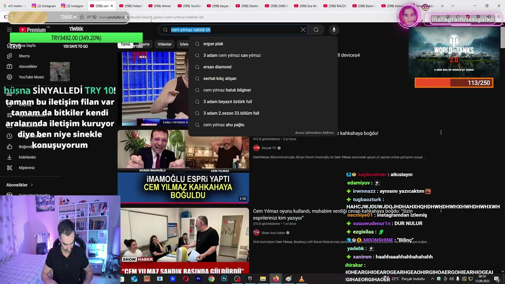Open a new browser tab with plus

tap(442, 6)
